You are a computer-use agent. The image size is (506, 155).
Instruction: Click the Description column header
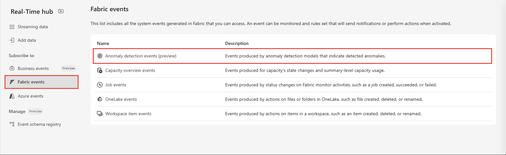237,43
